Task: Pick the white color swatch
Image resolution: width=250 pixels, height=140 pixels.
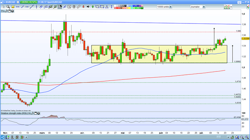Action: tap(115, 6)
